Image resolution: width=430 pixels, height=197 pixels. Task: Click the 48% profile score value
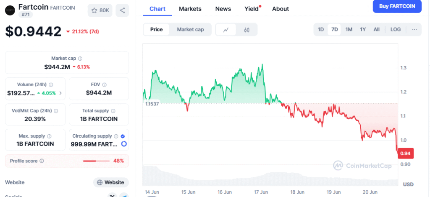(119, 161)
